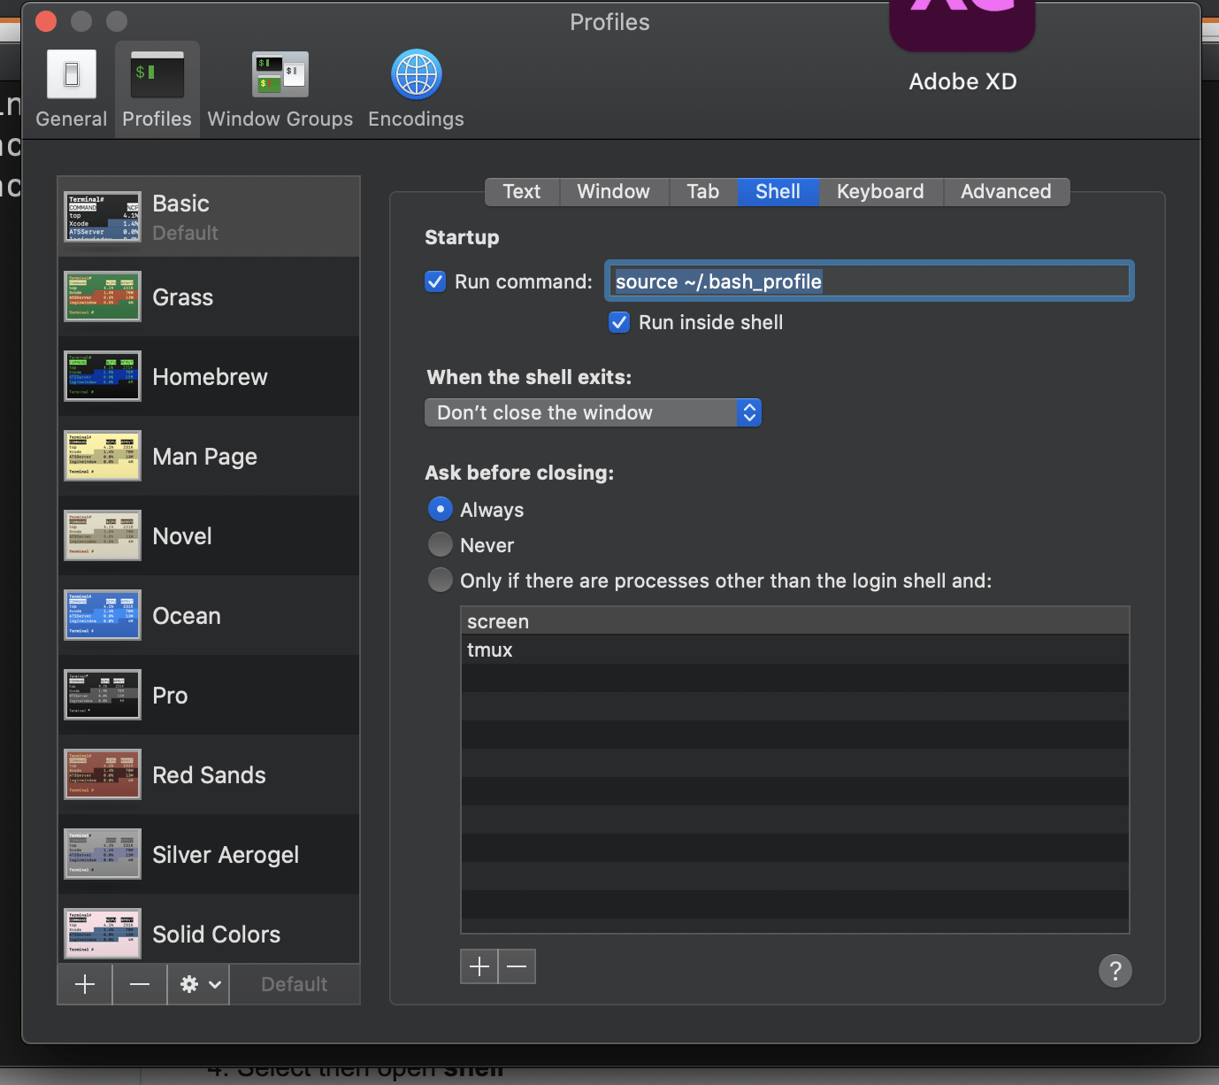1219x1085 pixels.
Task: Toggle the Run inside shell checkbox
Action: 619,322
